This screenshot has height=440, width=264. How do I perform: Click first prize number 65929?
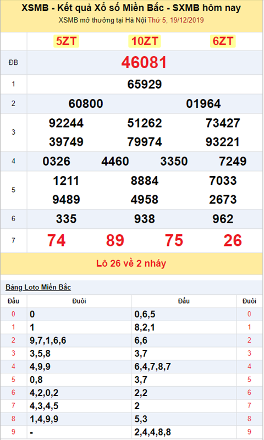point(145,84)
